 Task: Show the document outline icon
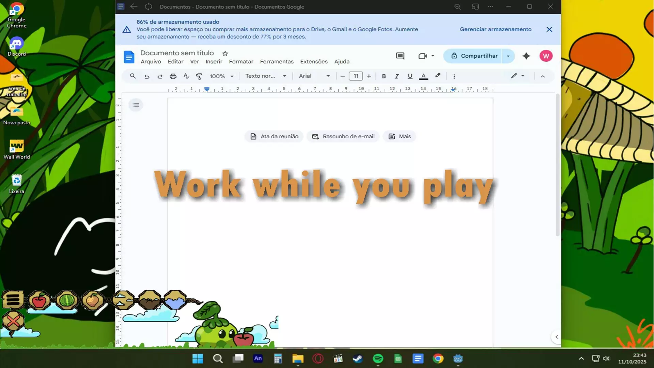coord(136,105)
